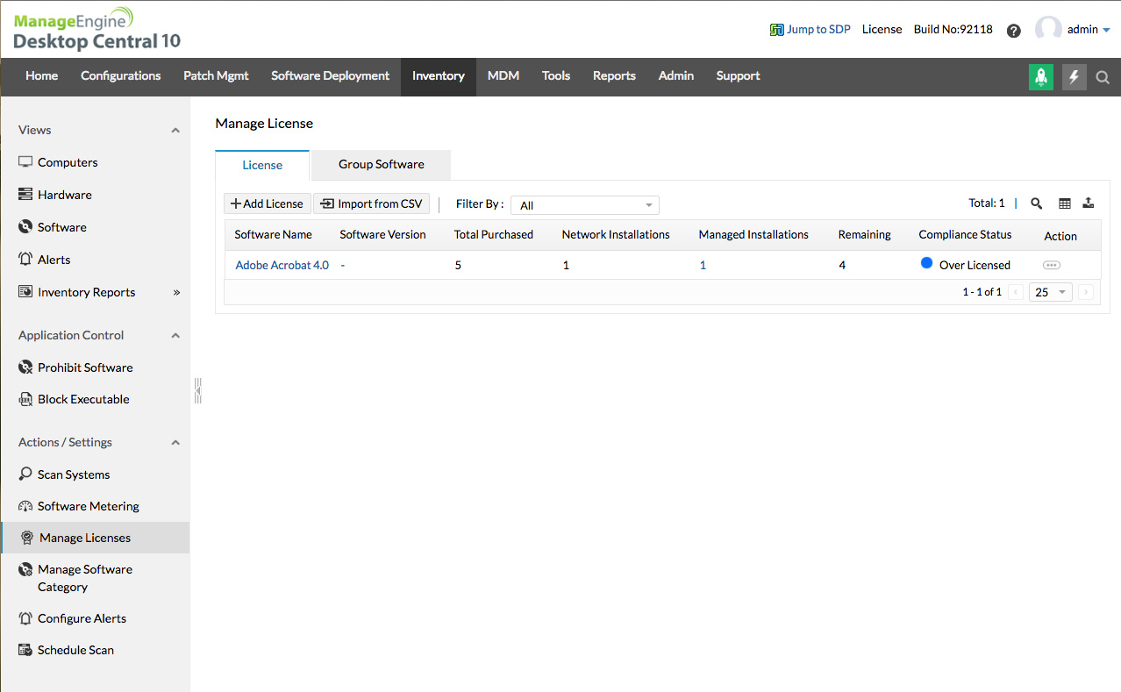1121x692 pixels.
Task: Collapse the Actions / Settings section
Action: point(175,442)
